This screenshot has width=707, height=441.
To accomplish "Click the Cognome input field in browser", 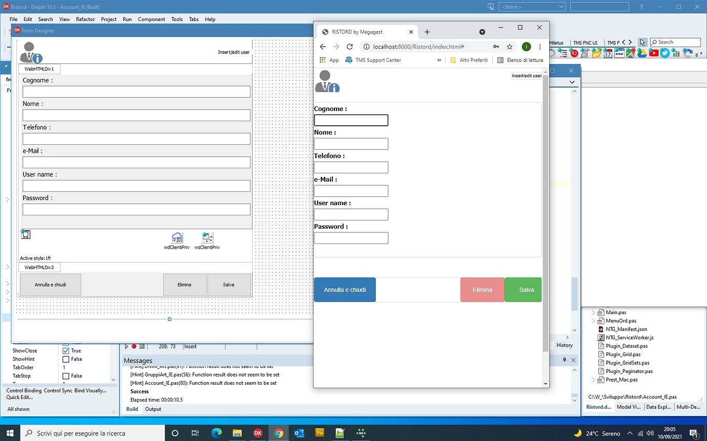I will [x=351, y=120].
